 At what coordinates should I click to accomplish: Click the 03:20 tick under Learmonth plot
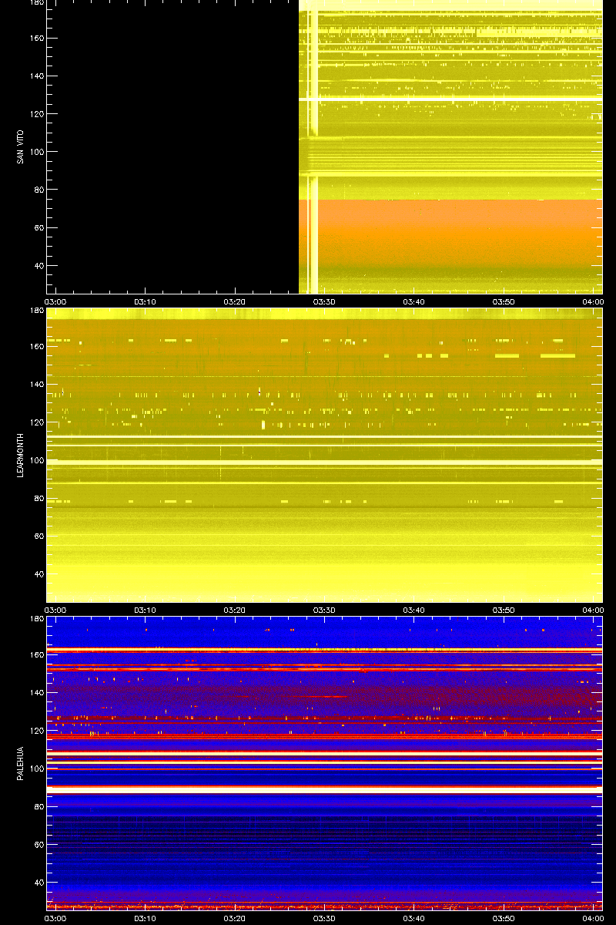click(x=235, y=610)
